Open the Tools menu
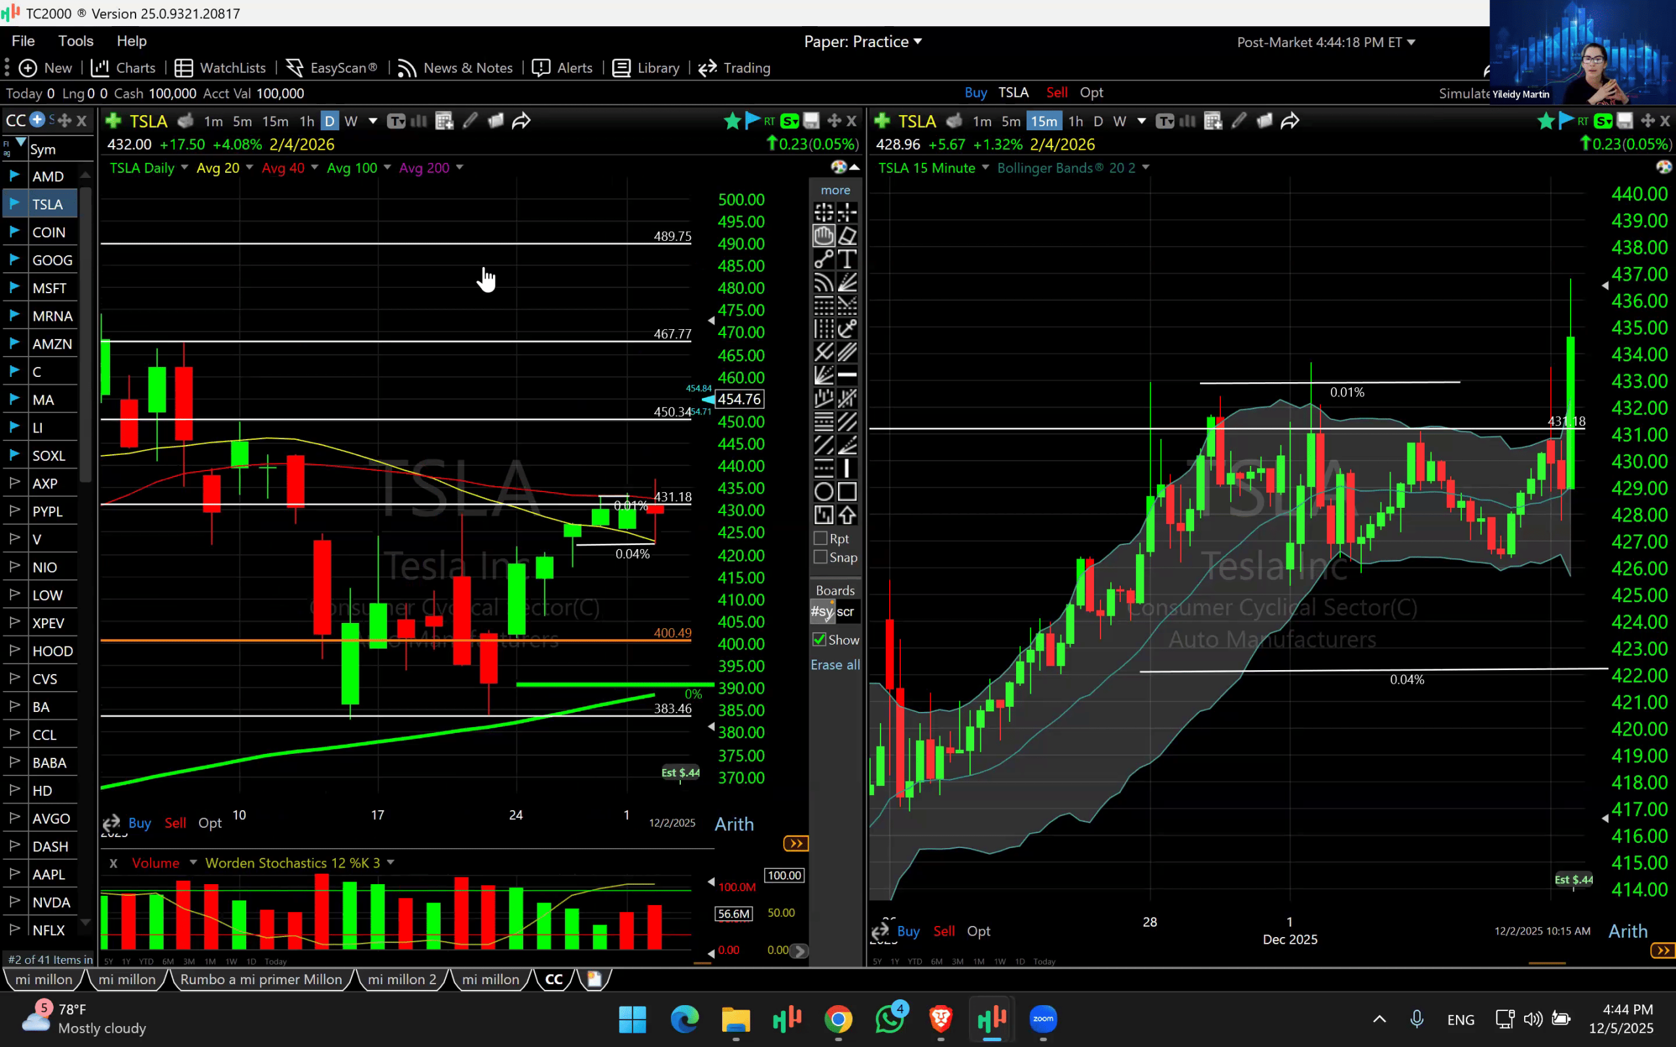This screenshot has width=1676, height=1047. click(x=75, y=41)
